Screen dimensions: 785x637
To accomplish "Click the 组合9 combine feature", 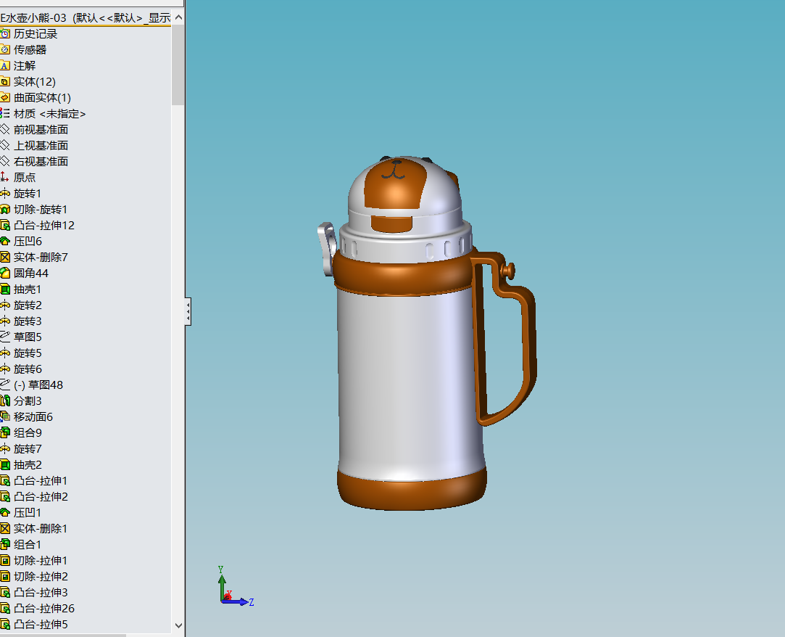I will (x=28, y=432).
